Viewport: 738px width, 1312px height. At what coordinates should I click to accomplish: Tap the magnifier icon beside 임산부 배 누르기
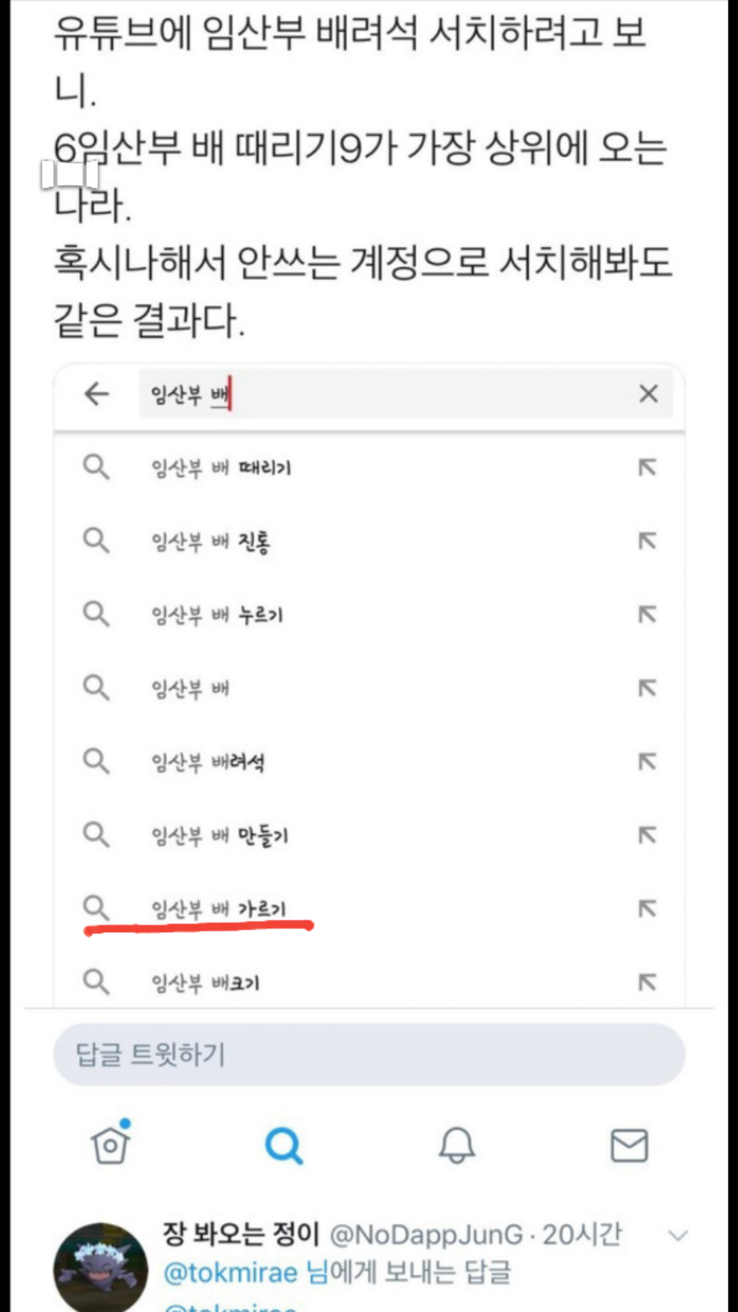(x=96, y=614)
